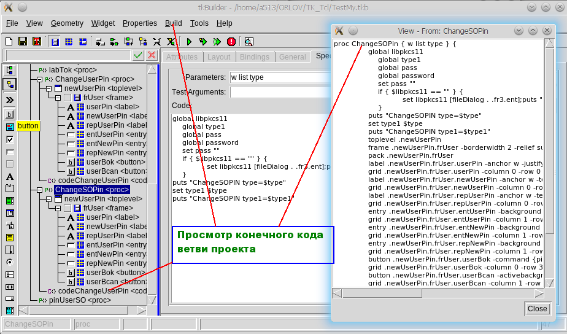This screenshot has width=567, height=334.
Task: Toggle checkbox beside frUser under ChangeSOPin
Action: coord(67,208)
